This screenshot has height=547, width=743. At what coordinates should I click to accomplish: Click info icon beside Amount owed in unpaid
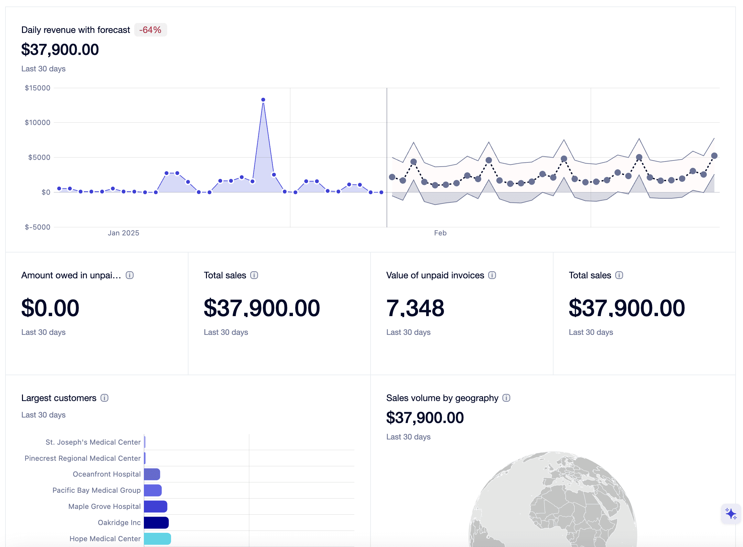coord(130,275)
